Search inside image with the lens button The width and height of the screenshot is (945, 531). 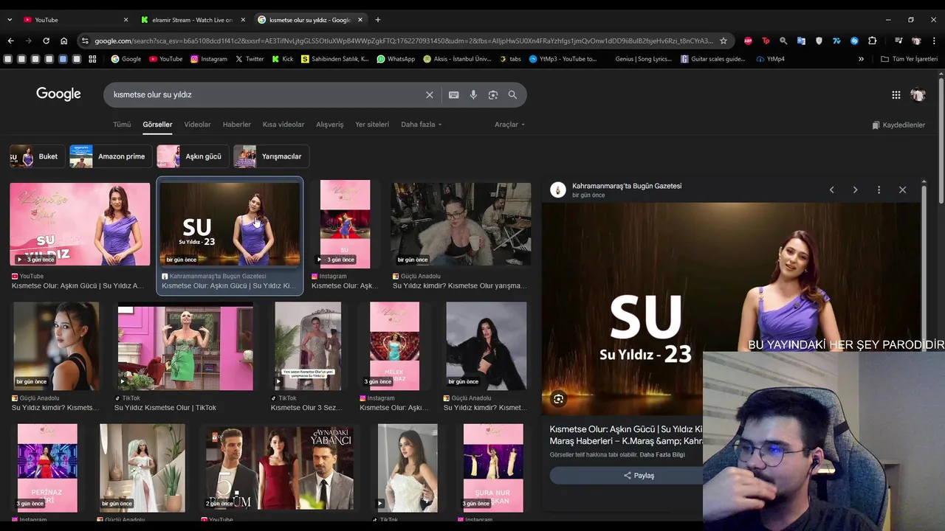(558, 399)
